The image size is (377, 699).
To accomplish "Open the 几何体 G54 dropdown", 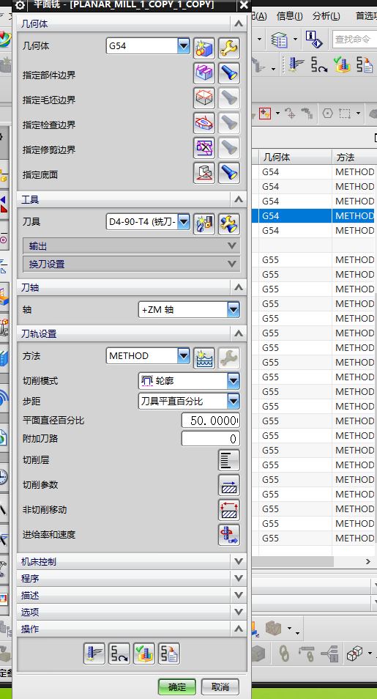I will [x=184, y=45].
